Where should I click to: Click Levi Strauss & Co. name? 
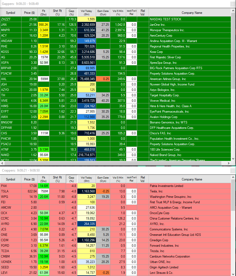tap(161, 273)
